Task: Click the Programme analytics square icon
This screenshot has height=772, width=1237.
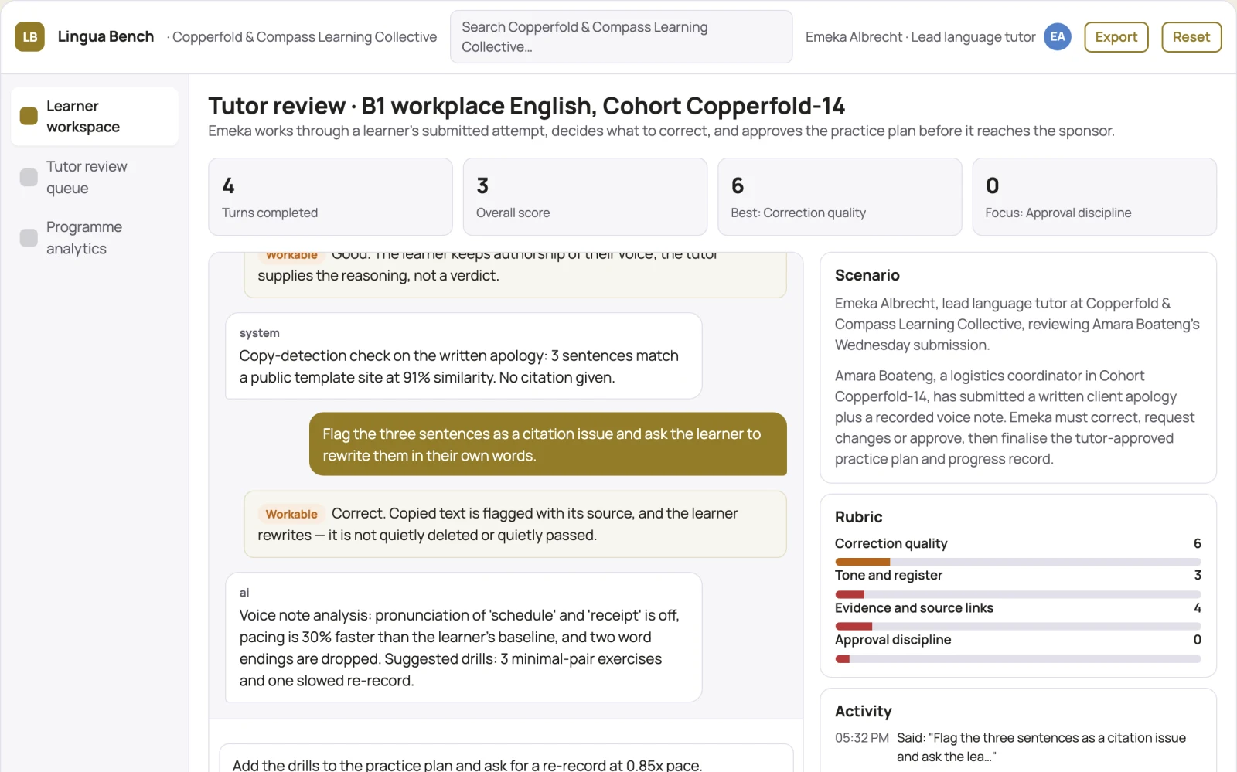Action: coord(29,237)
